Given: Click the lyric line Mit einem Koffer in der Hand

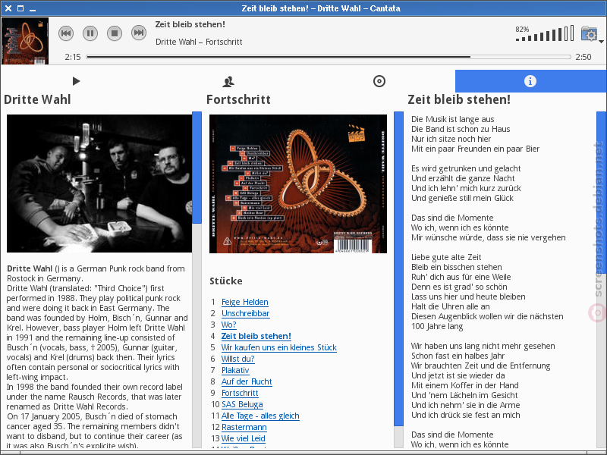Looking at the screenshot, I should click(465, 385).
